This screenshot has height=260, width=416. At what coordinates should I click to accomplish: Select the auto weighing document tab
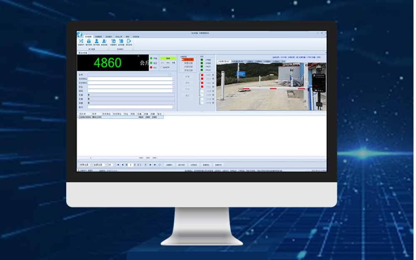(83, 53)
